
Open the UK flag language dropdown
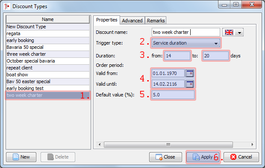(233, 32)
